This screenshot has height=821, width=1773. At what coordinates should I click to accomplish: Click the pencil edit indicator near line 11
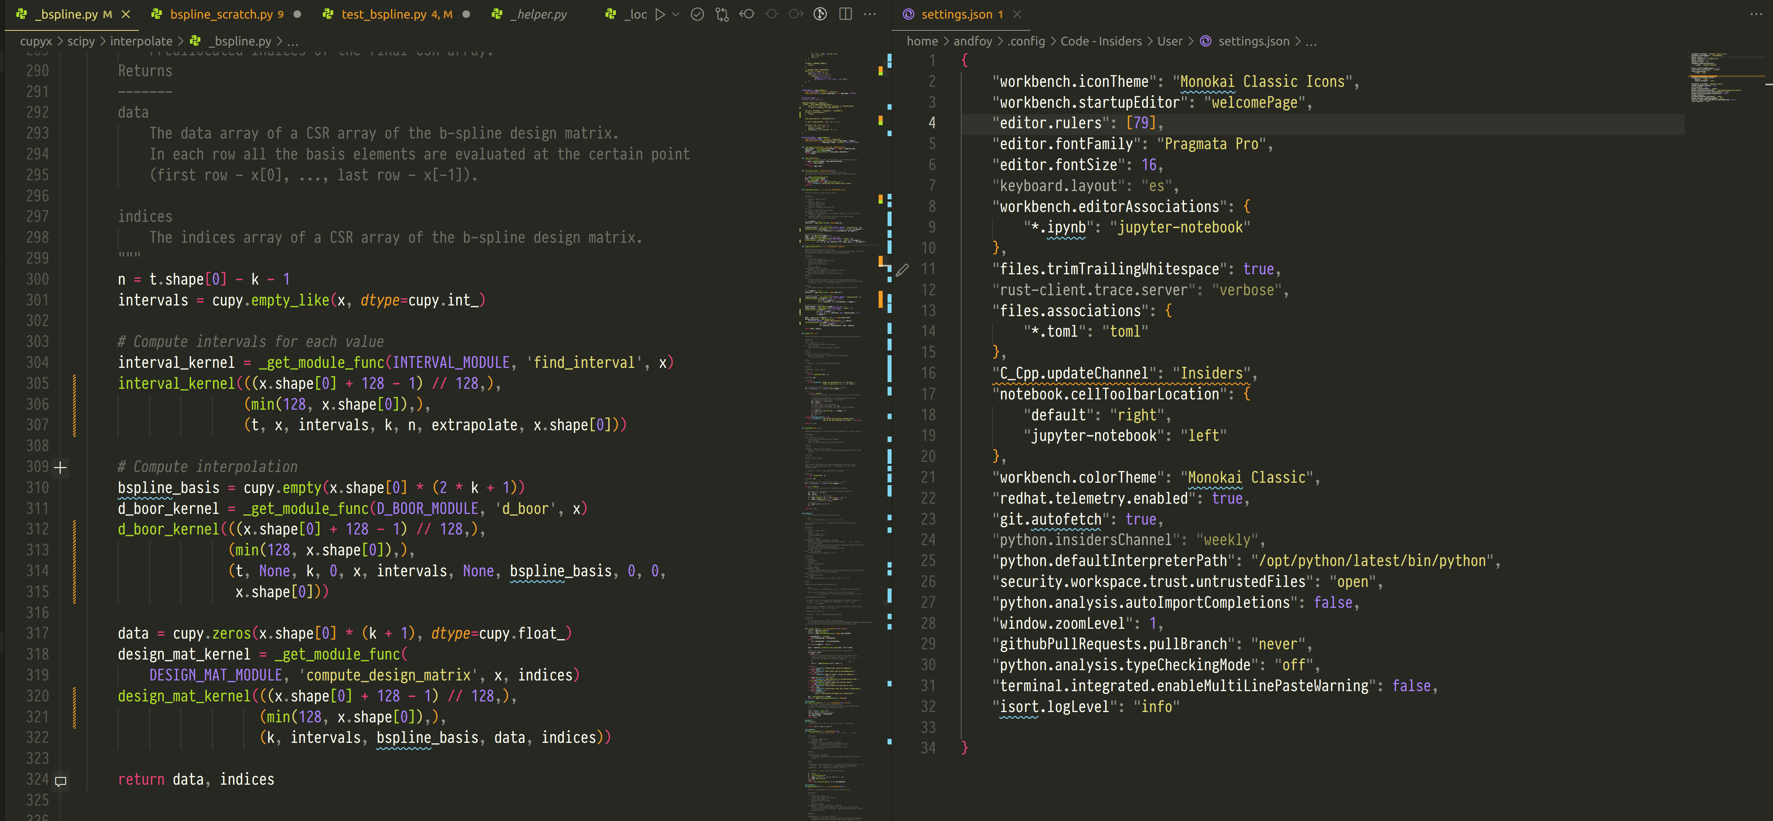[x=903, y=270]
